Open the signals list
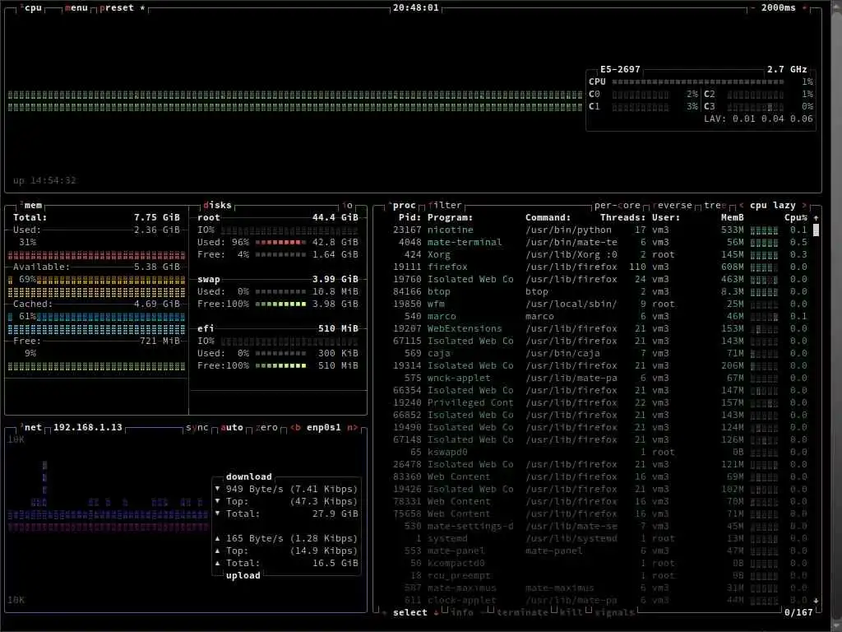Viewport: 842px width, 632px height. (x=613, y=612)
